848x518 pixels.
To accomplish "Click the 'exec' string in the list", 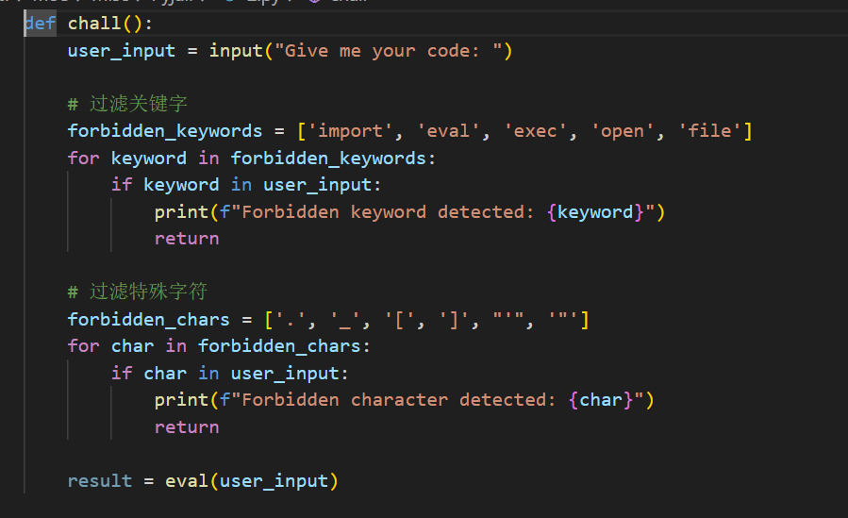I will click(536, 131).
